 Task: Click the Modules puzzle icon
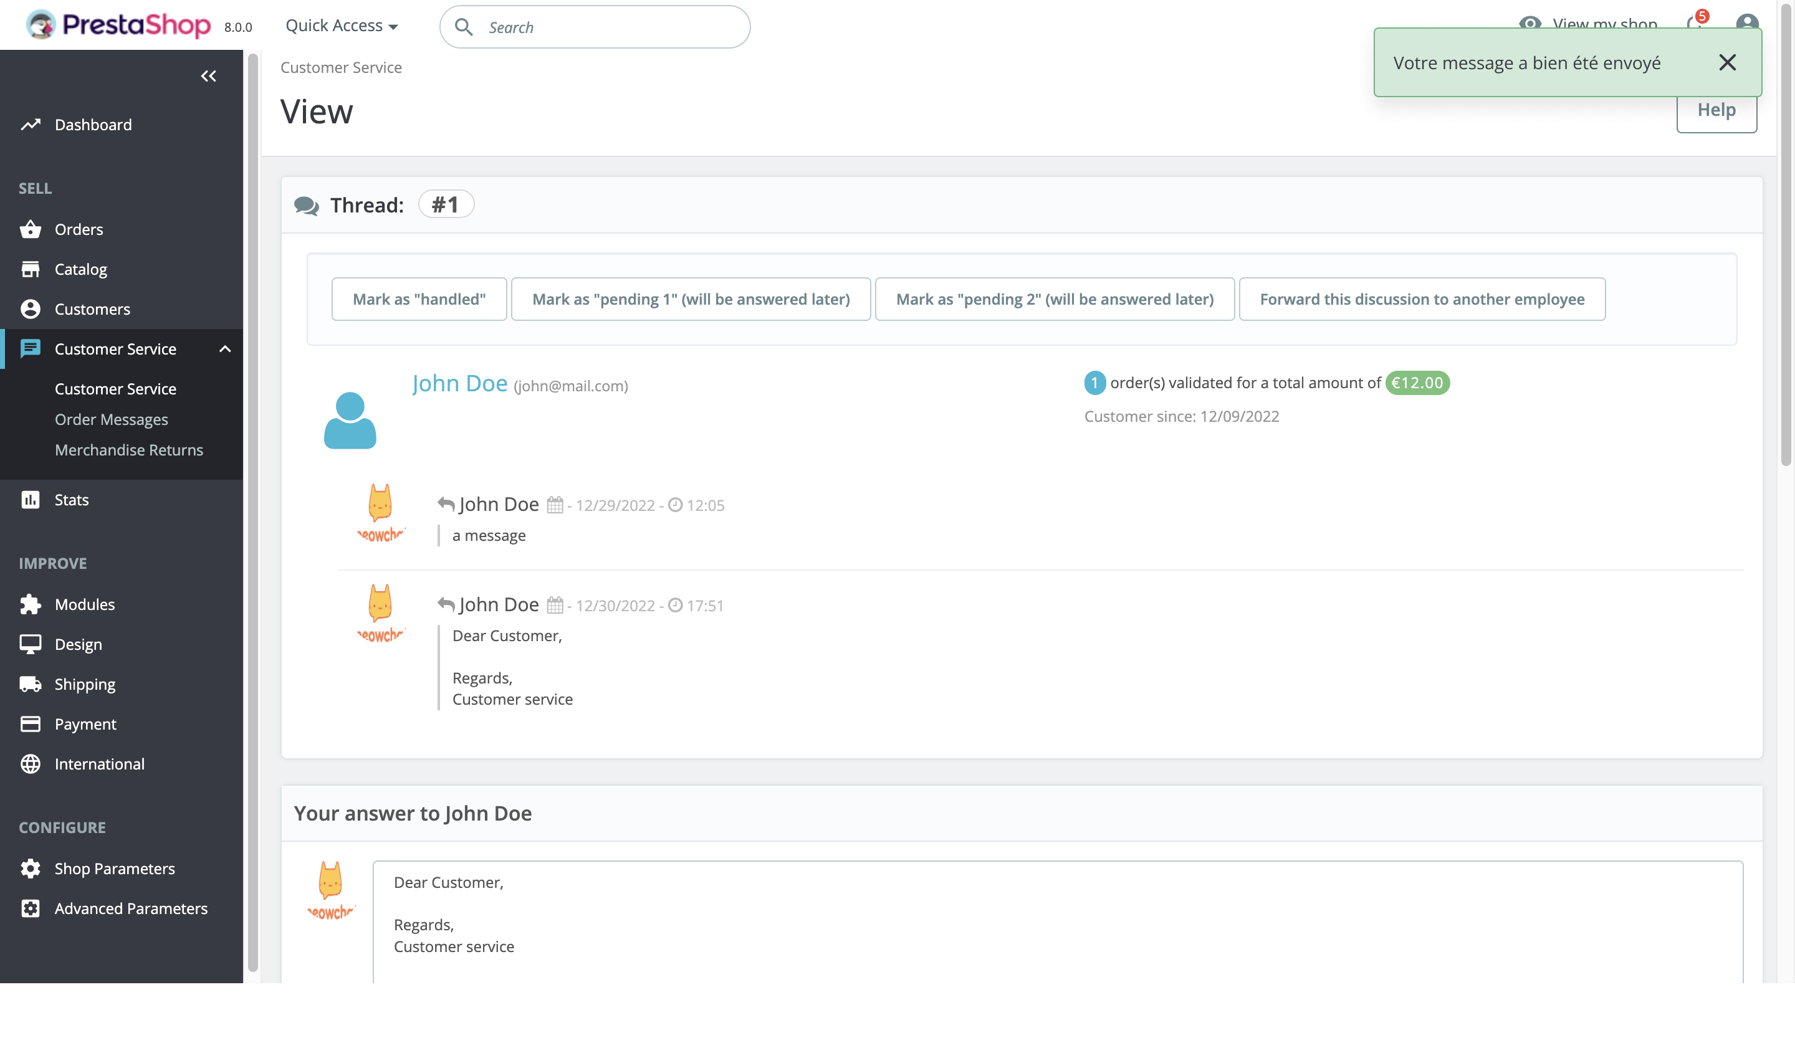pos(31,604)
